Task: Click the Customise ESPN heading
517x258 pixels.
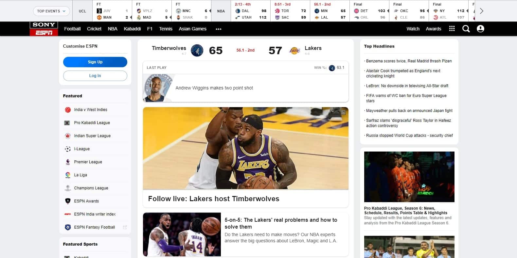Action: pyautogui.click(x=80, y=46)
